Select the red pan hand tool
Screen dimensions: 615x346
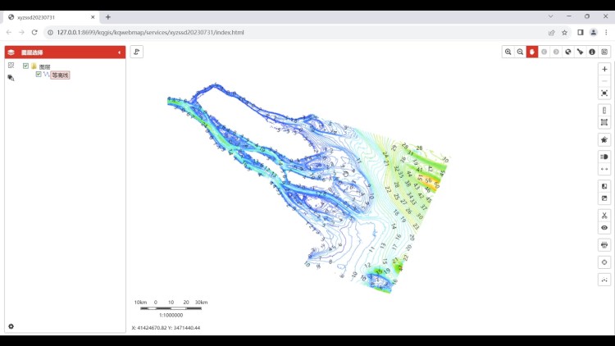[x=532, y=52]
